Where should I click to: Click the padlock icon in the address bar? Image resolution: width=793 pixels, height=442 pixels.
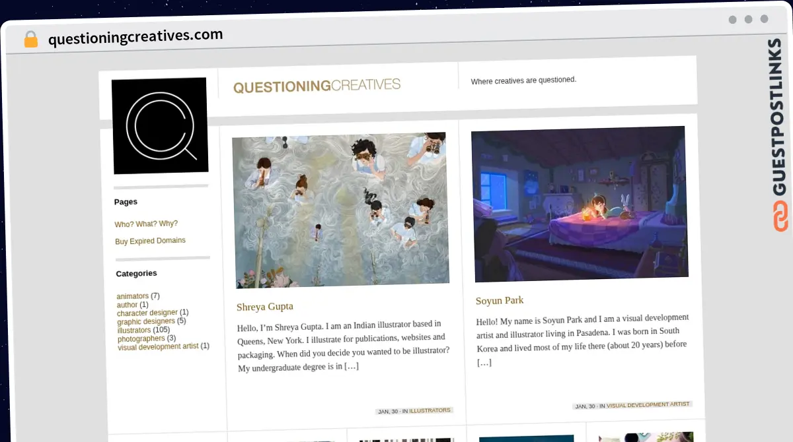[x=30, y=39]
